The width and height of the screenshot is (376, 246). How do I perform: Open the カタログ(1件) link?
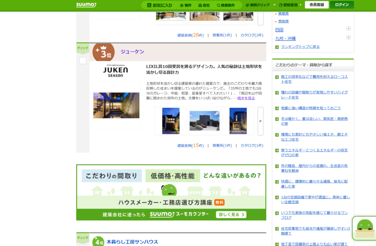tap(252, 145)
